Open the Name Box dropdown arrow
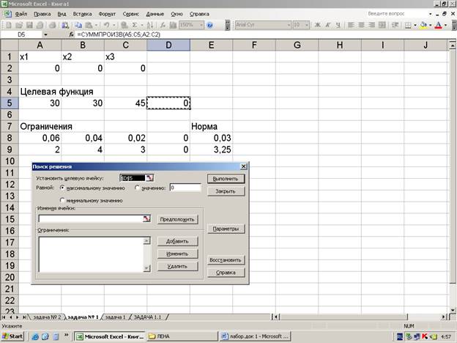Screen dimensions: 457x343 coord(45,34)
